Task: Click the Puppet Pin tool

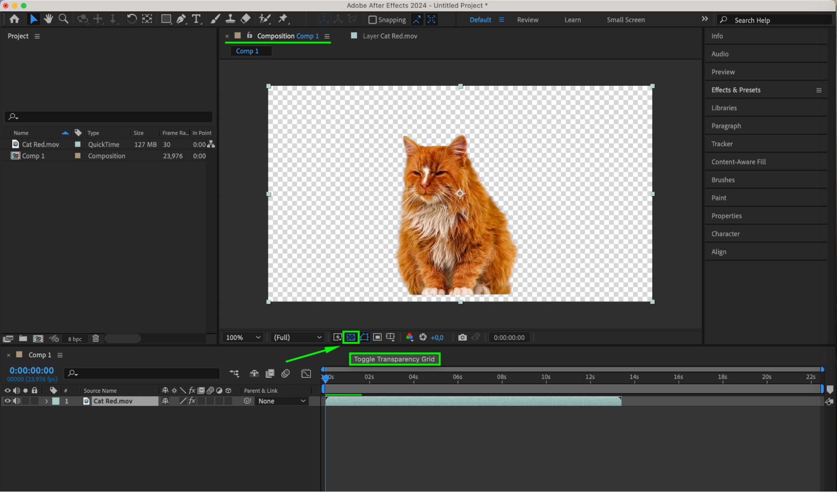Action: (x=283, y=19)
